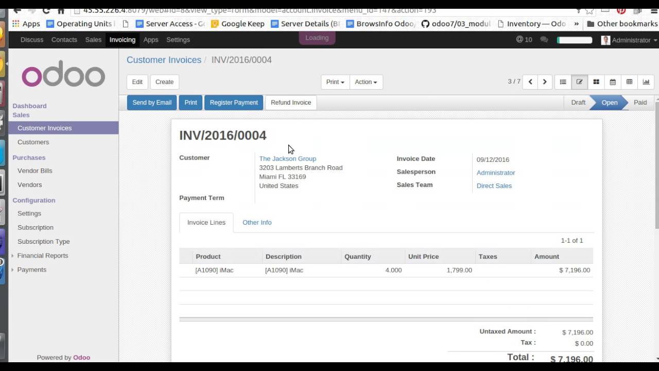Click the [A1090] iMac product cell

tap(214, 270)
